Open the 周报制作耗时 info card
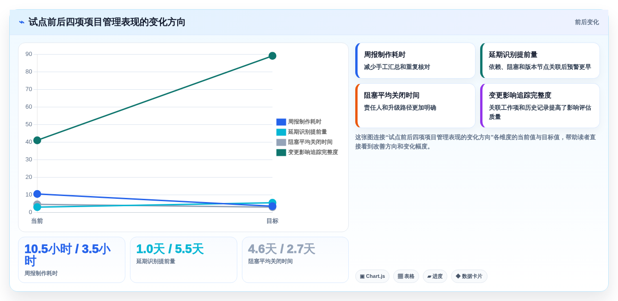 (415, 61)
